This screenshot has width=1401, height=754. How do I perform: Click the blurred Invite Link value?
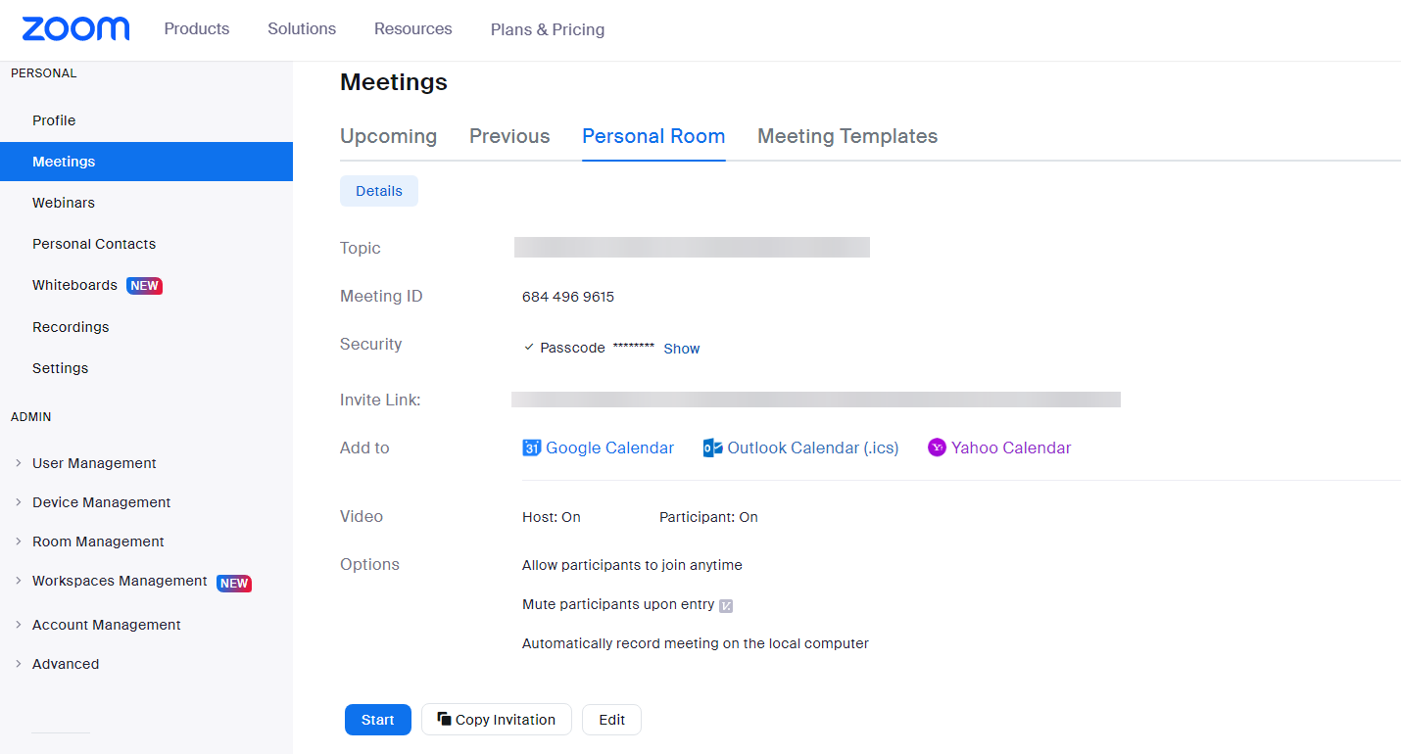tap(816, 400)
